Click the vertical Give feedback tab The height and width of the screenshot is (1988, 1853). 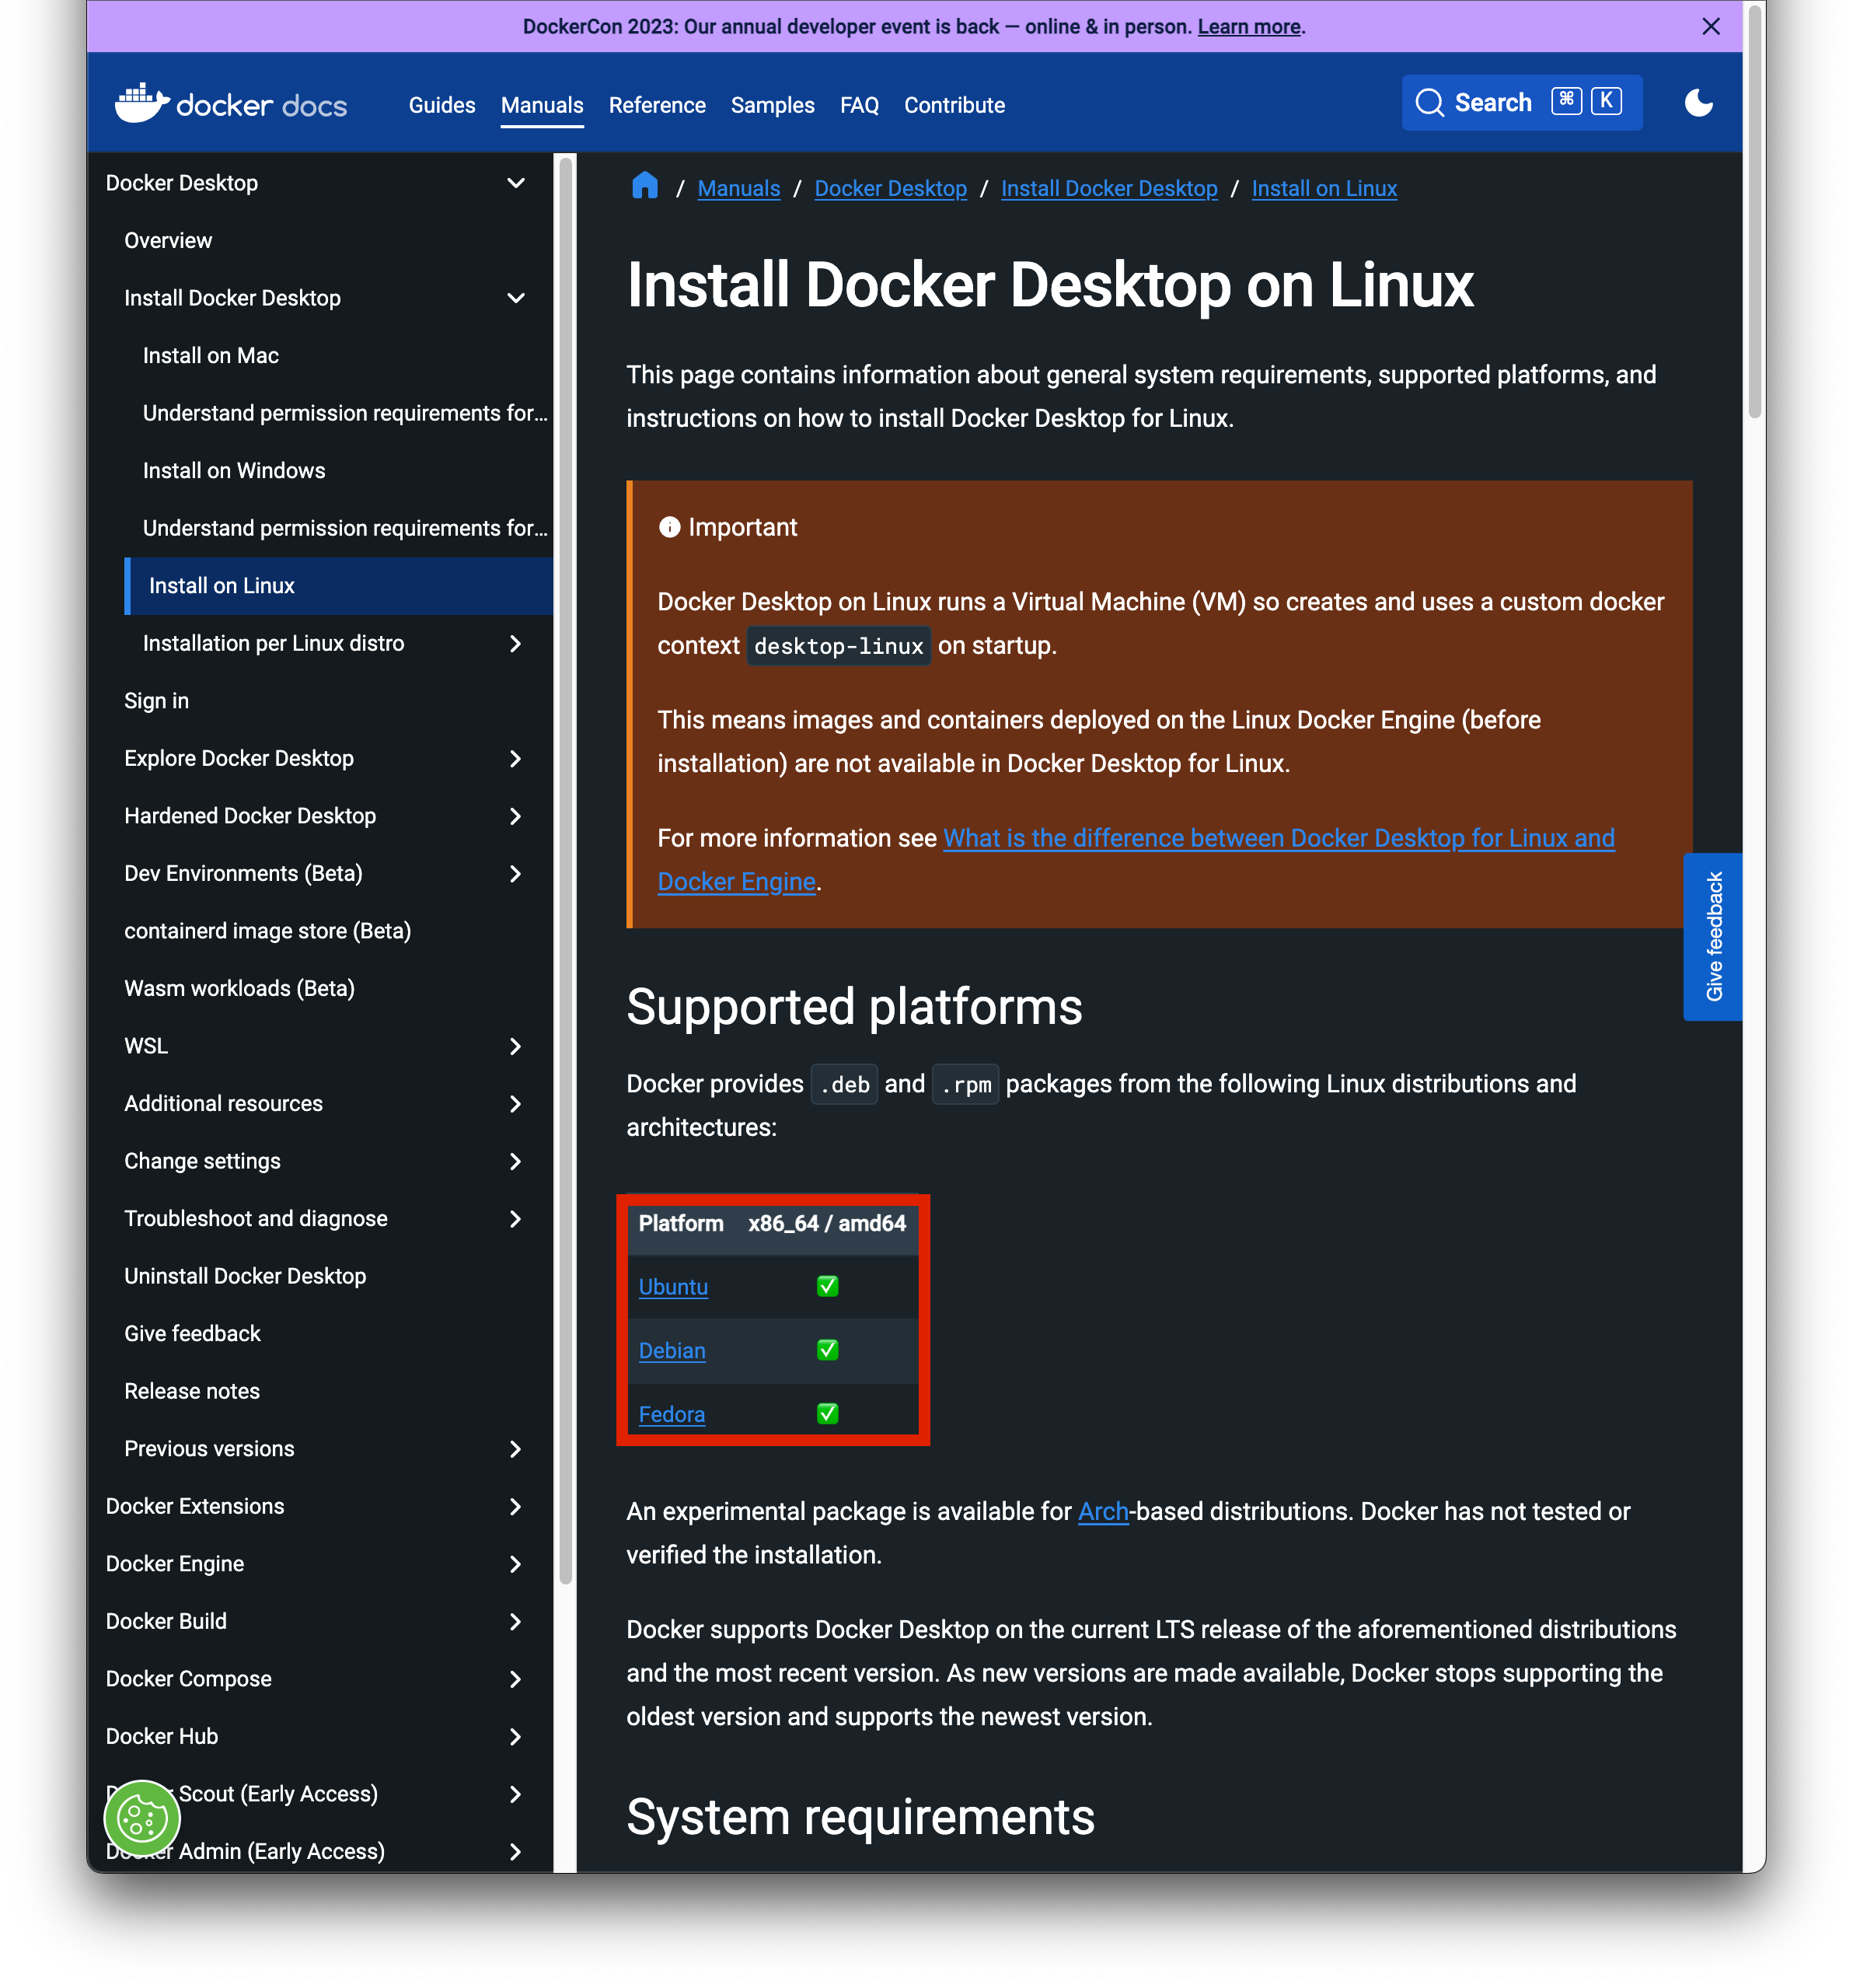1712,937
